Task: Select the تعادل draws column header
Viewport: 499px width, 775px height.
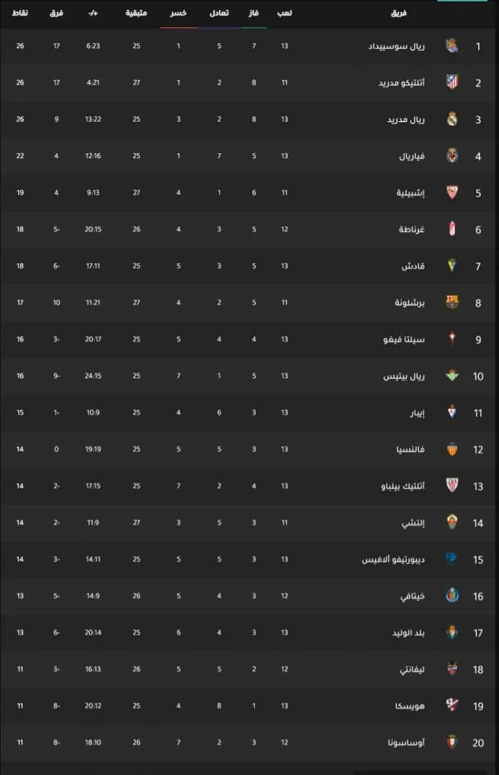Action: [219, 14]
